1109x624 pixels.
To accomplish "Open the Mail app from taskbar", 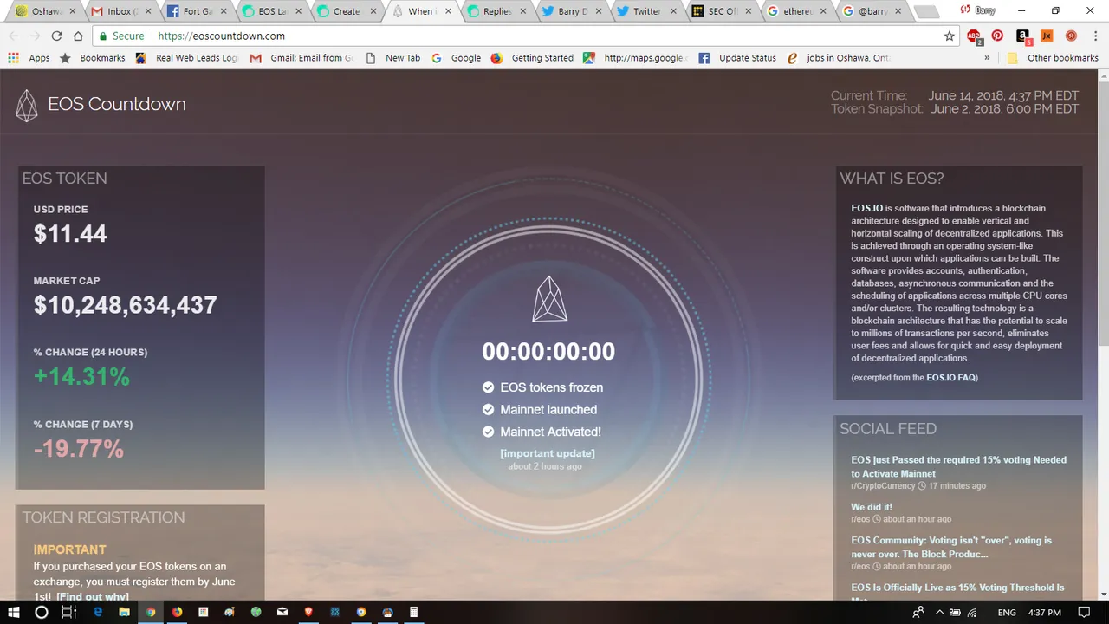I will (x=282, y=612).
